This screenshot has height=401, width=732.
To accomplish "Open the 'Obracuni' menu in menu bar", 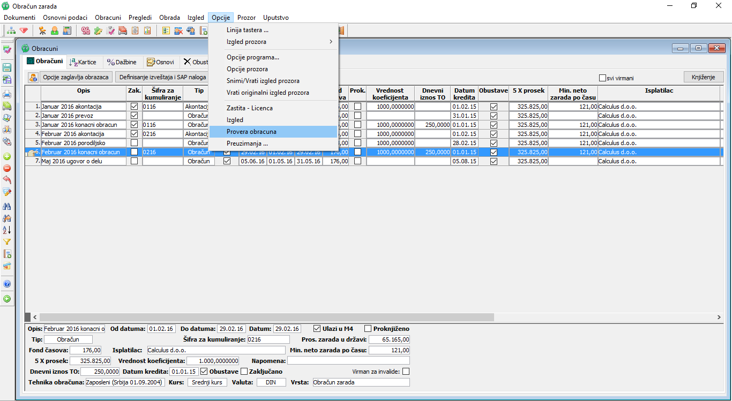I will [x=108, y=18].
